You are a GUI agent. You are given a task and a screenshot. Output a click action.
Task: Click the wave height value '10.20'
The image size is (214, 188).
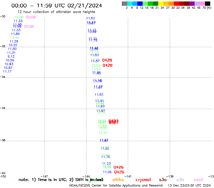pos(13,45)
